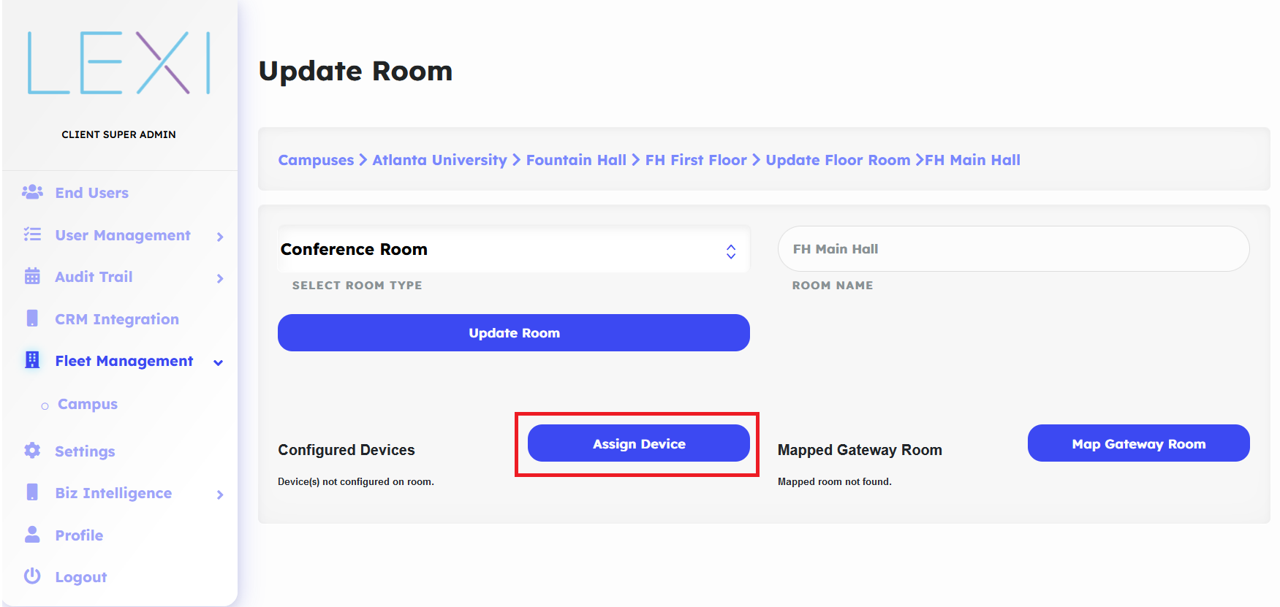This screenshot has height=607, width=1280.
Task: Click the Profile person icon
Action: [x=32, y=535]
